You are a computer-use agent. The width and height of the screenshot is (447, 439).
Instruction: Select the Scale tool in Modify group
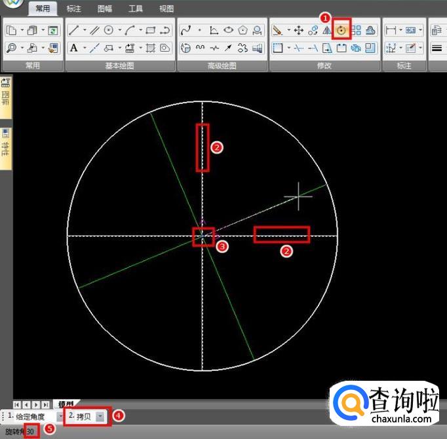[370, 48]
